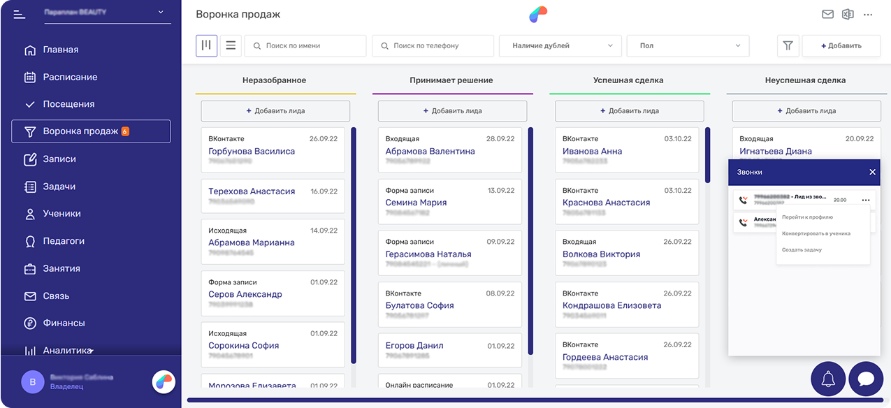Screen dimensions: 891x408
Task: Click the funnel filter icon button
Action: 788,45
